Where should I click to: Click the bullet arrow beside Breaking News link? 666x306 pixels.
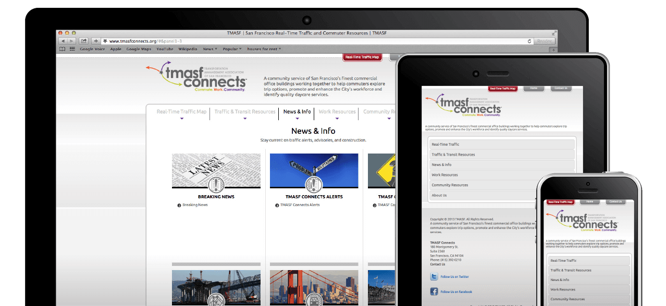[179, 205]
